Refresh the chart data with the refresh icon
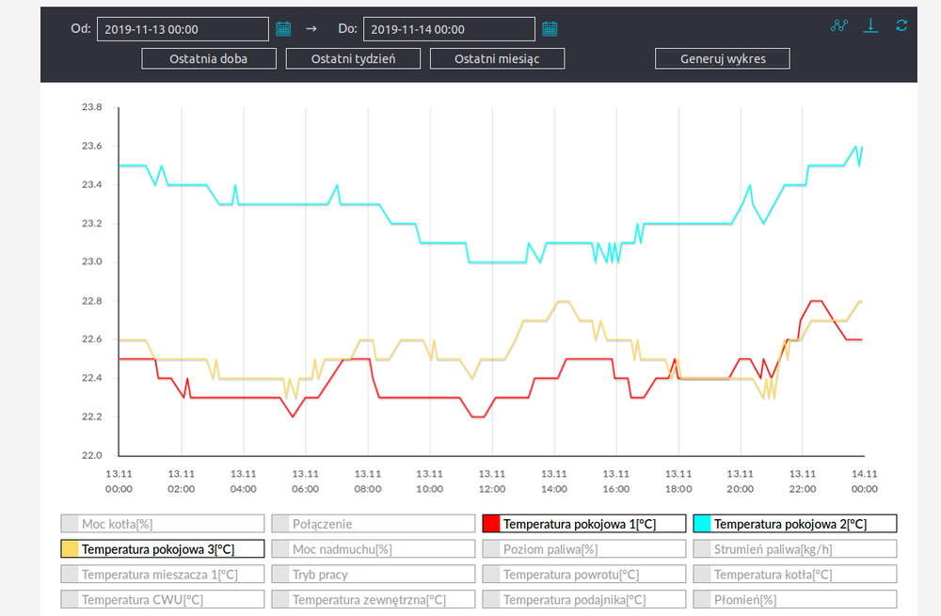This screenshot has height=616, width=941. coord(901,26)
